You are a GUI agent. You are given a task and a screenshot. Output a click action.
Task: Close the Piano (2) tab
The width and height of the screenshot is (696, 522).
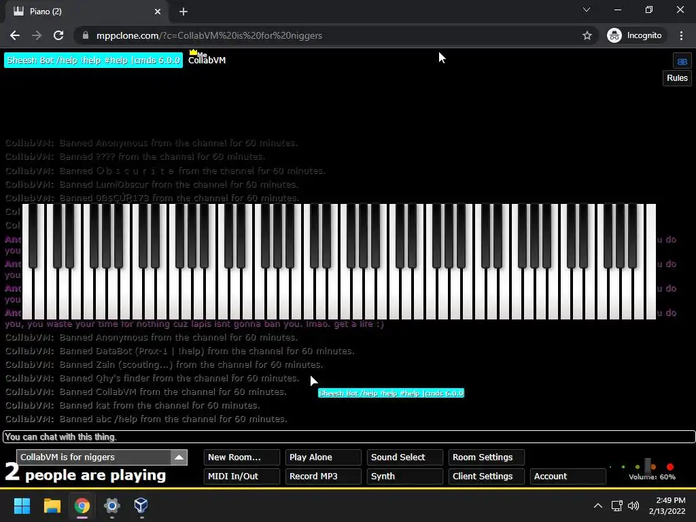coord(158,12)
